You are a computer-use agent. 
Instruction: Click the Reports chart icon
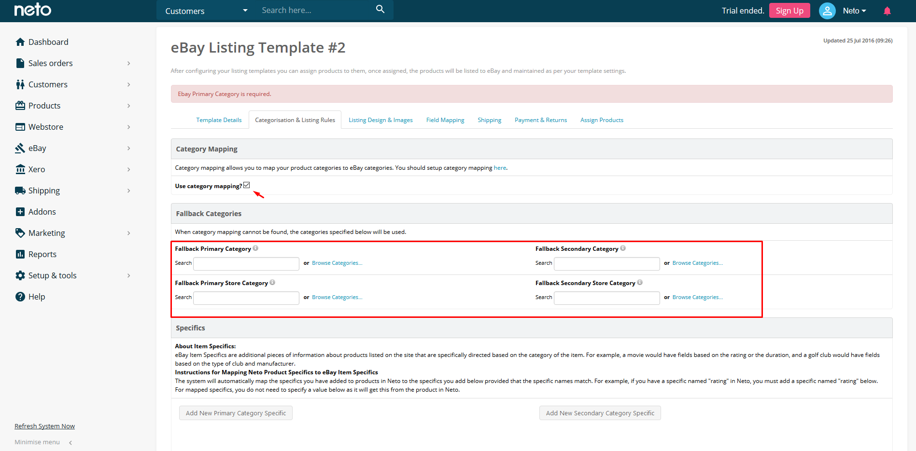point(20,254)
